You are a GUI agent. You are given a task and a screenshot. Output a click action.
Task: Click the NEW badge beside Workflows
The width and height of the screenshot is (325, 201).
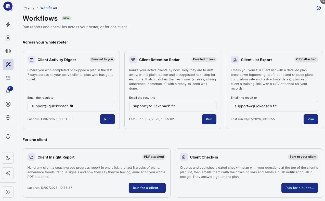66,18
